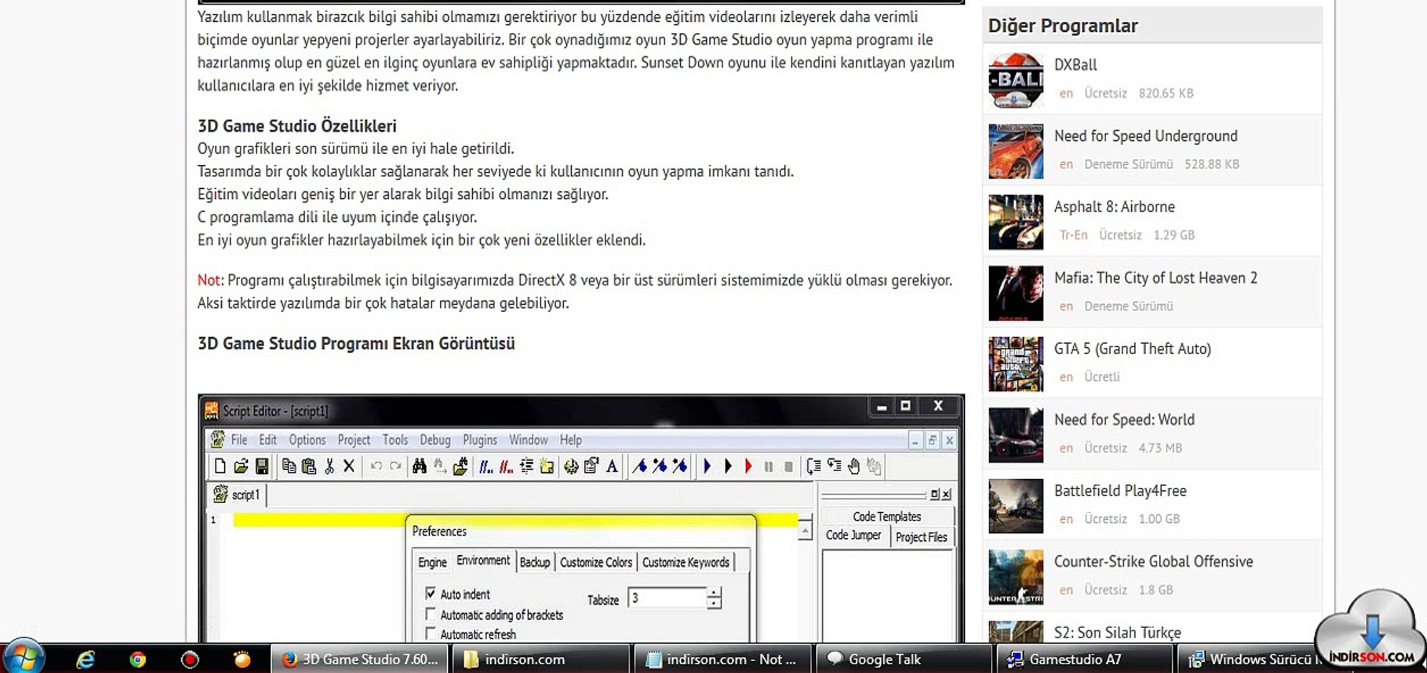Open Google Talk from the taskbar
Image resolution: width=1427 pixels, height=673 pixels.
(x=884, y=659)
